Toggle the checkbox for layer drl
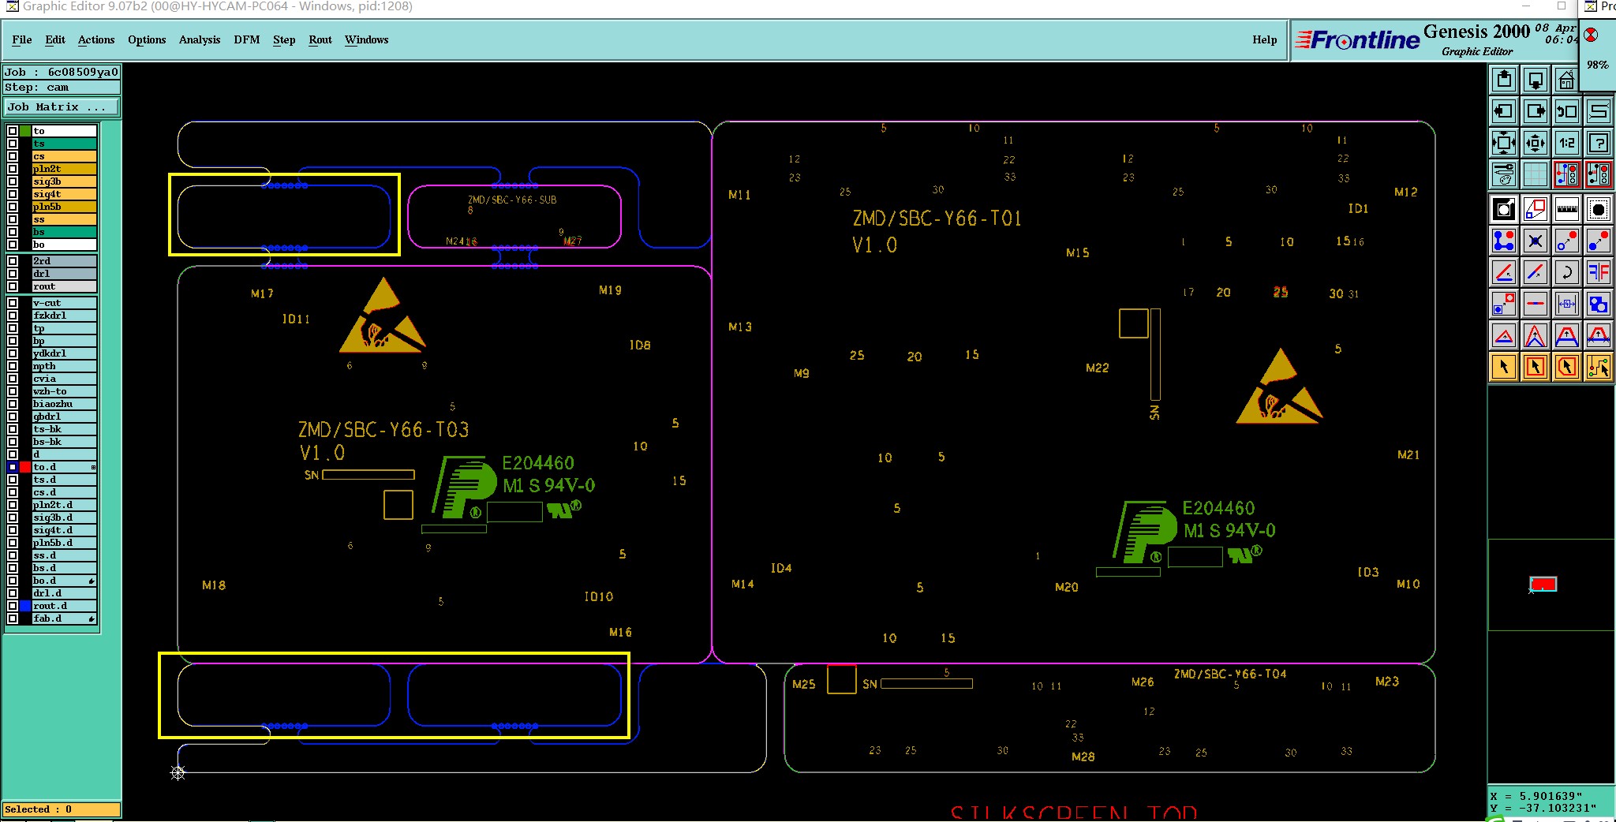The width and height of the screenshot is (1616, 822). (13, 274)
